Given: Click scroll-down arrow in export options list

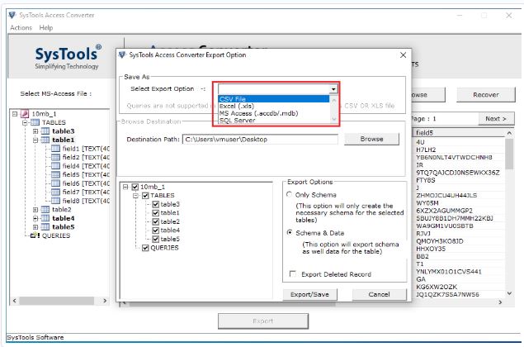Looking at the screenshot, I should pos(333,119).
